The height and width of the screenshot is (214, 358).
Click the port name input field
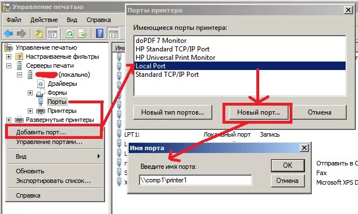tap(196, 180)
